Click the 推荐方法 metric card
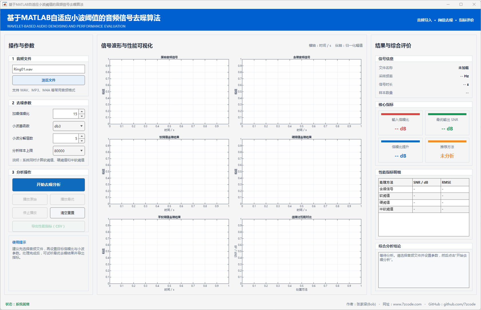Screen dimensions: 481x310 coord(447,150)
